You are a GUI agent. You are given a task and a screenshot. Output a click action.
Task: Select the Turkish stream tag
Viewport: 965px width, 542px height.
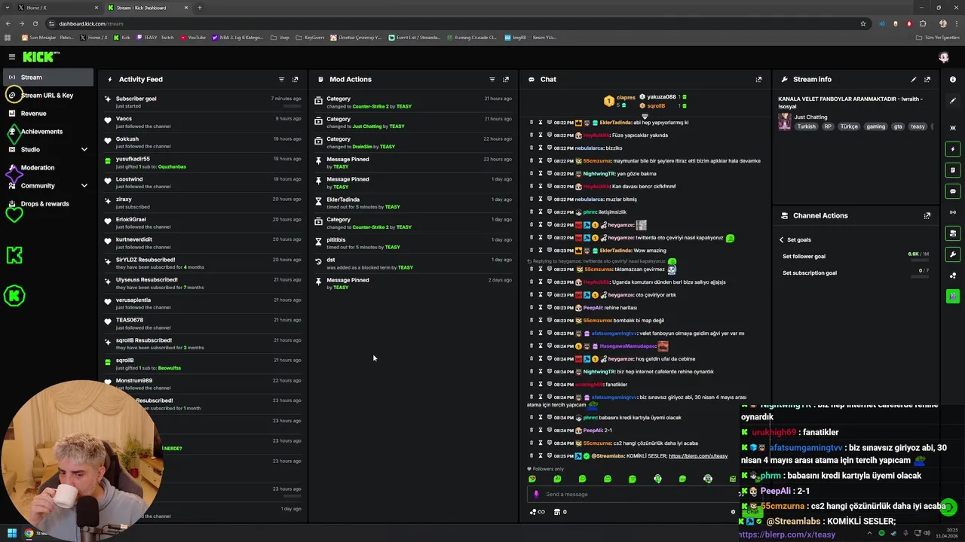[x=807, y=126]
